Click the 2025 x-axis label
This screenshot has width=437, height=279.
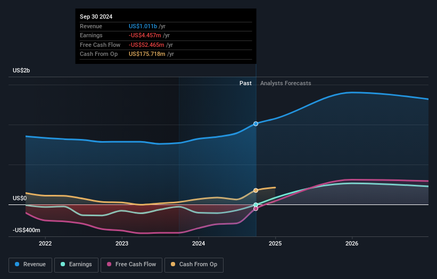click(275, 243)
